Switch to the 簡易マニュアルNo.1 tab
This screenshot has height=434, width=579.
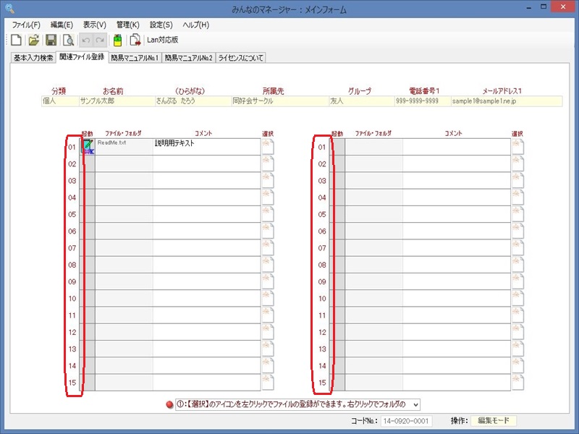pyautogui.click(x=135, y=57)
